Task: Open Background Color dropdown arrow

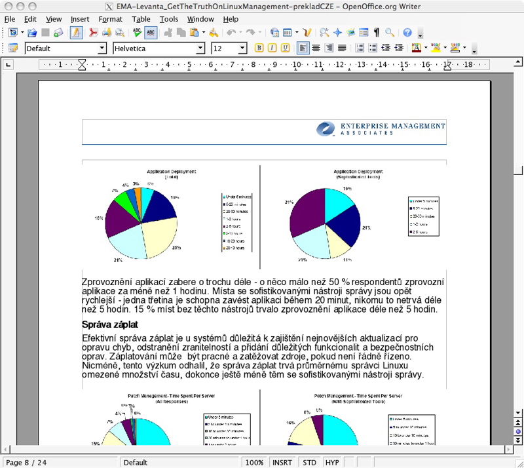Action: click(464, 48)
